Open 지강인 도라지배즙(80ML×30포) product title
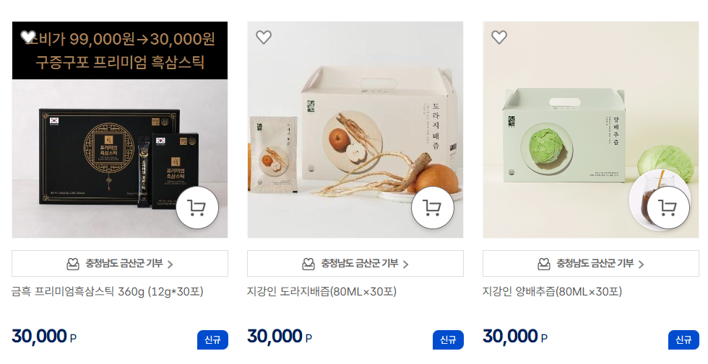Screen dimensions: 708x364 click(322, 292)
